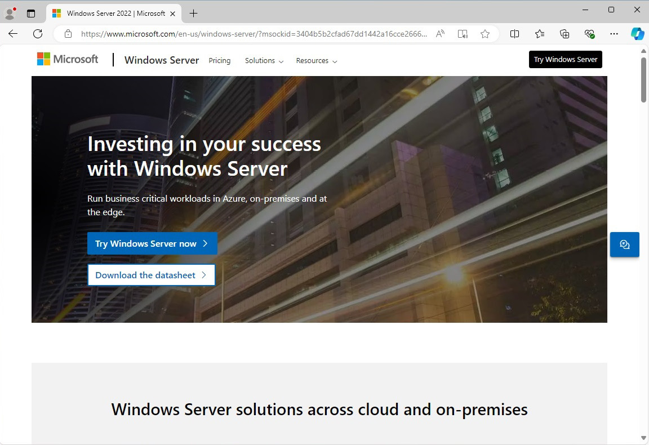Open the chat support widget
The image size is (649, 445).
click(625, 244)
